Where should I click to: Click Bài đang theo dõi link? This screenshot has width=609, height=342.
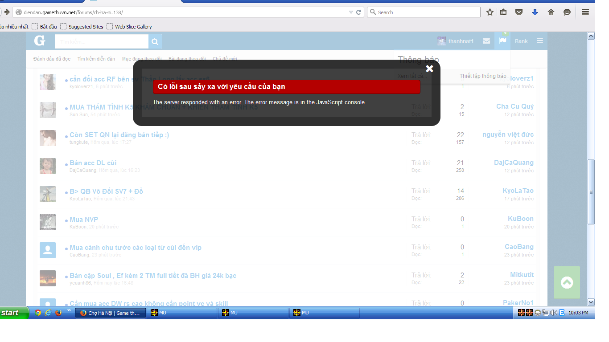point(187,59)
